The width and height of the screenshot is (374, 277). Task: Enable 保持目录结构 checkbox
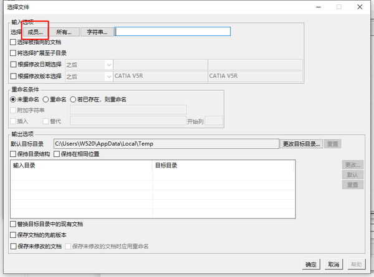(13, 154)
